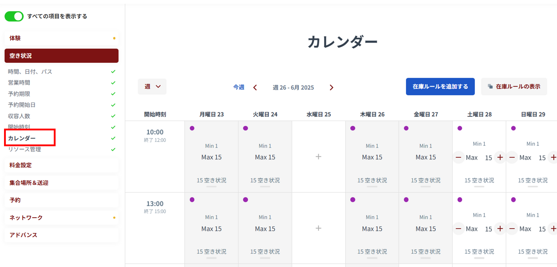Select リソース管理 in the sidebar
The image size is (557, 267).
[25, 149]
